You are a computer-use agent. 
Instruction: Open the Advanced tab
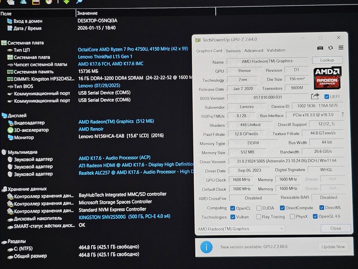pyautogui.click(x=254, y=51)
